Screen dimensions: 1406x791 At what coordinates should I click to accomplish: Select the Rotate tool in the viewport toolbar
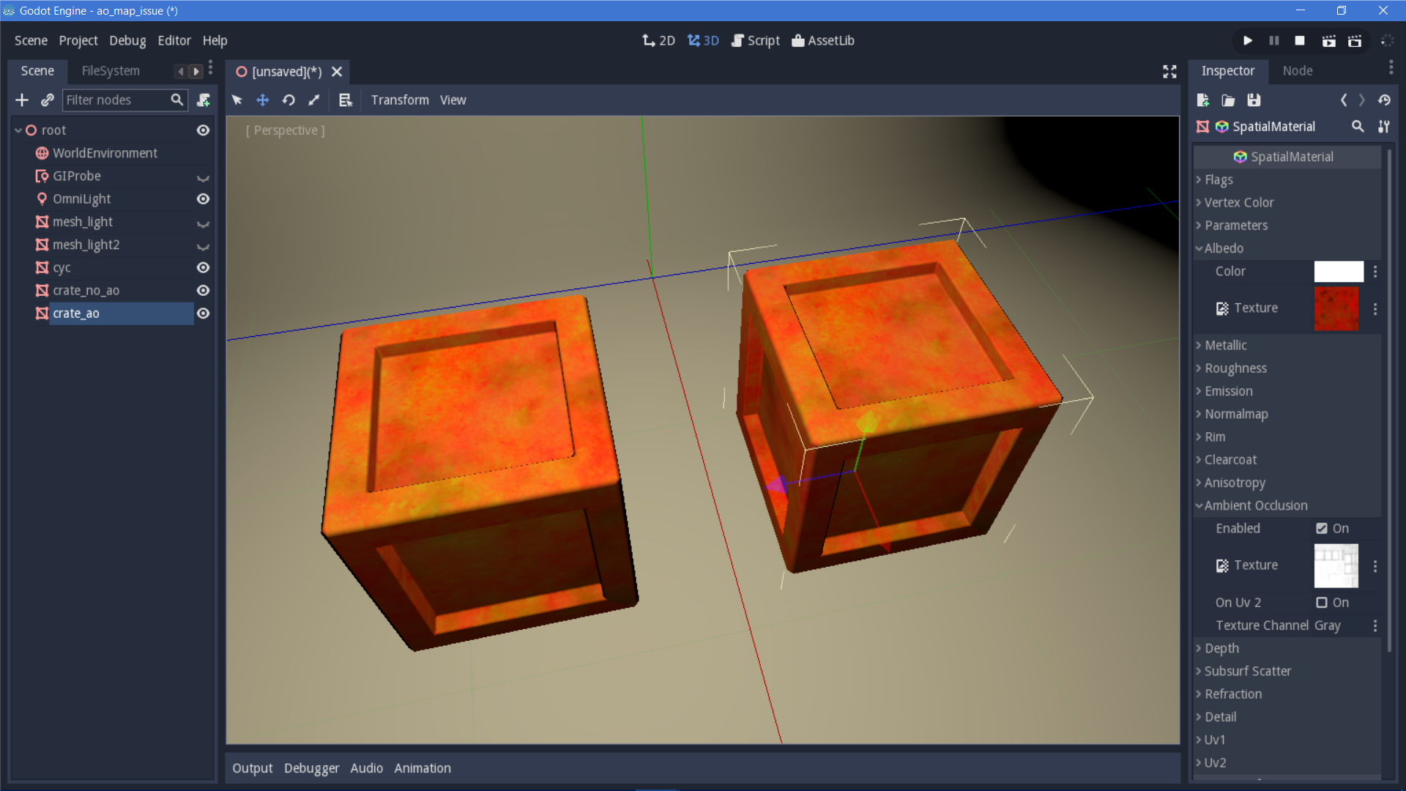(288, 100)
